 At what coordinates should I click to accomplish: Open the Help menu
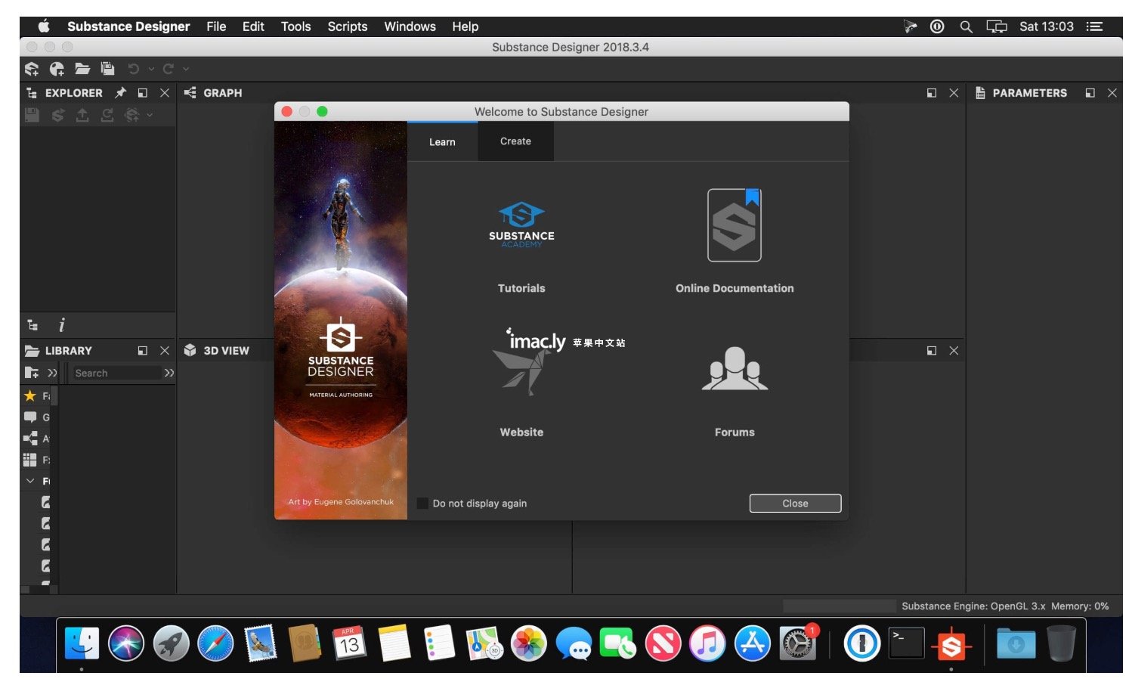point(465,26)
